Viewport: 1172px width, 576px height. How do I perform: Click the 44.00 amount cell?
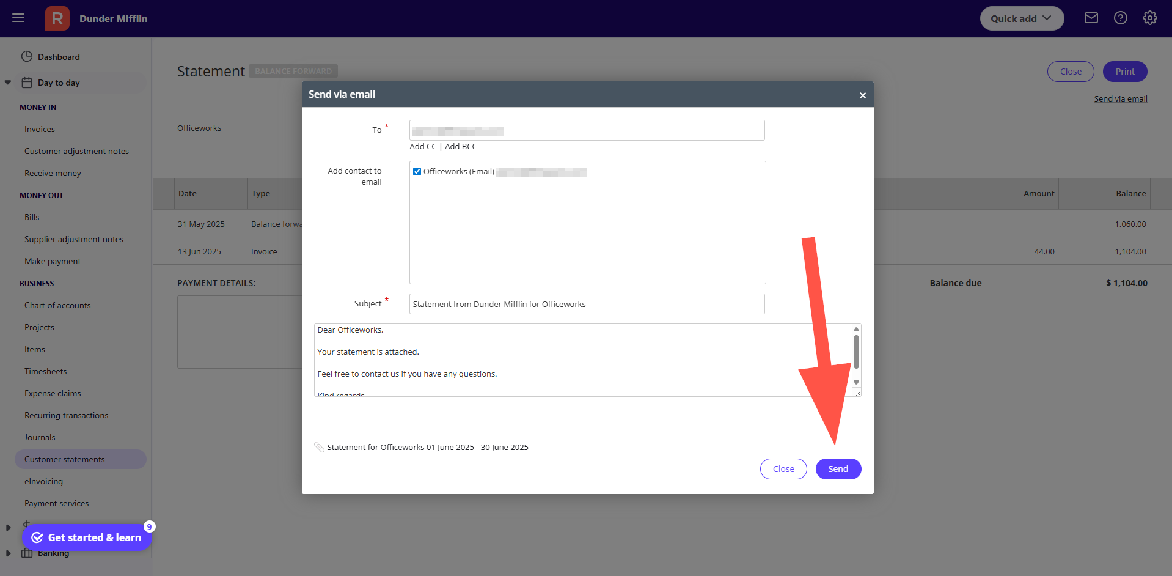[x=1044, y=251]
